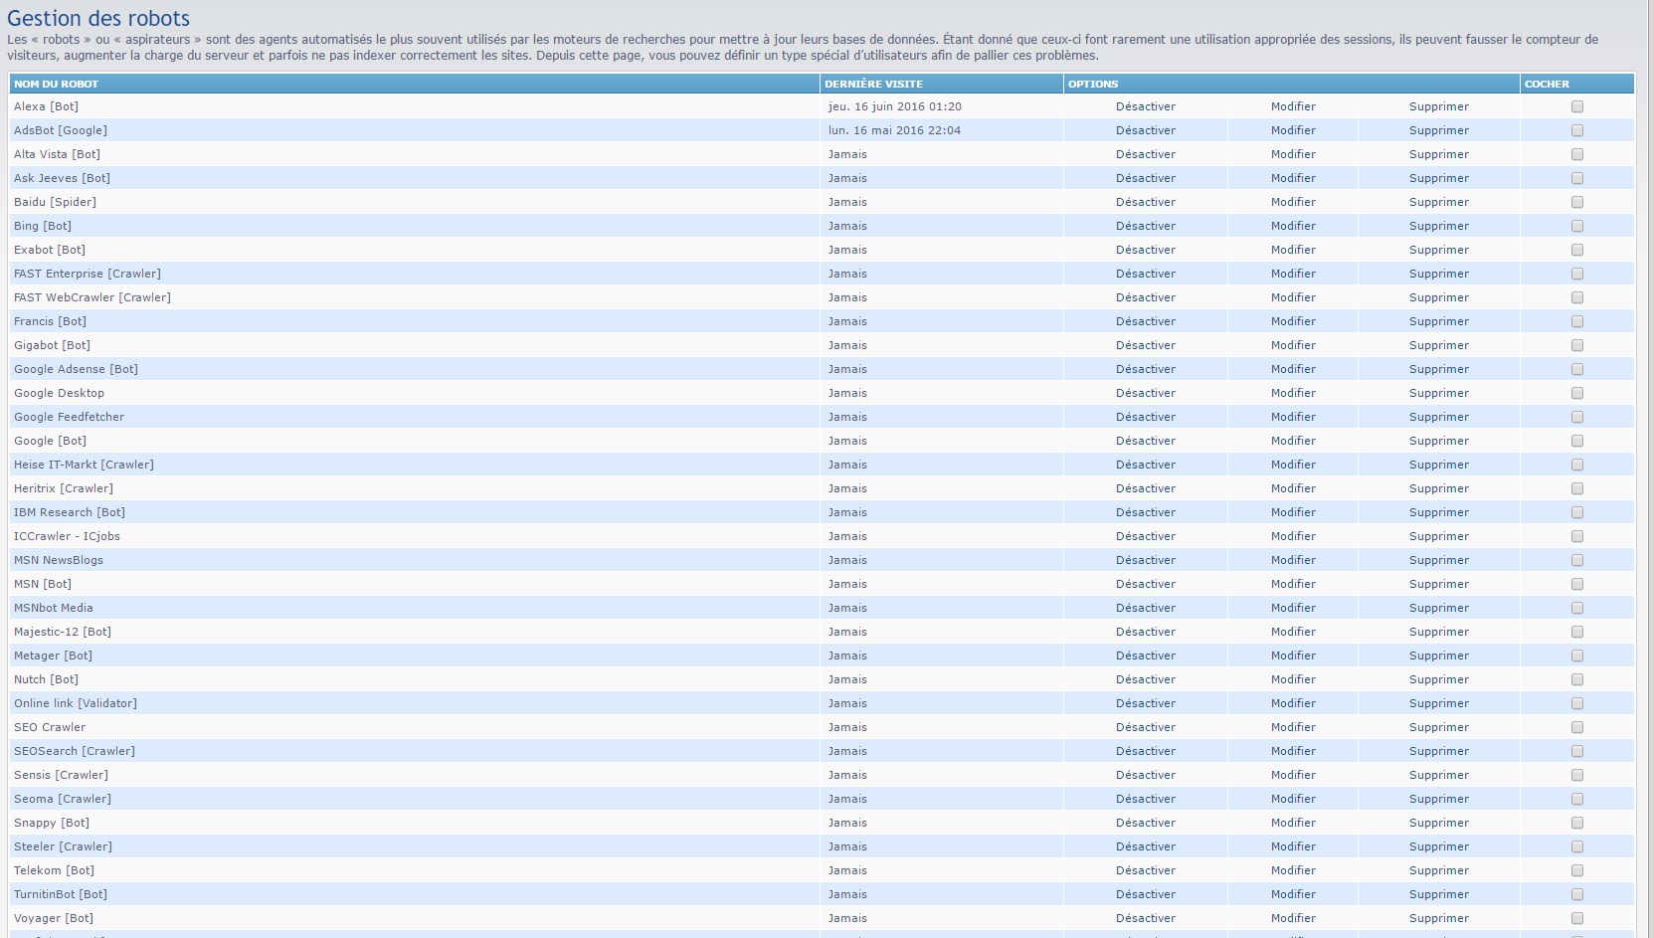Click Supprimer for Ask Jeeves [Bot]
Screen dimensions: 1654x938
[1439, 178]
